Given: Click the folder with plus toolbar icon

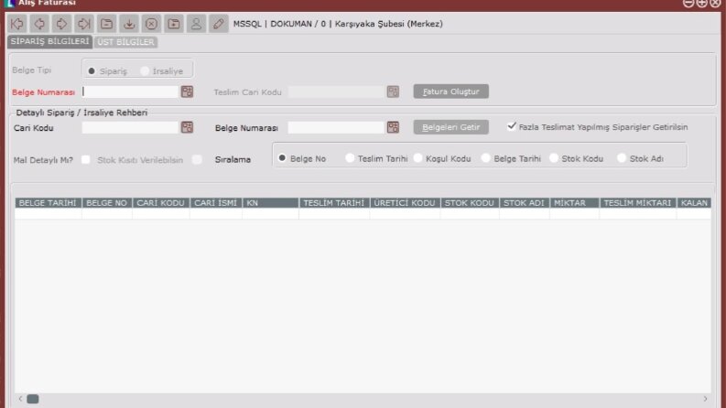Looking at the screenshot, I should (x=174, y=24).
